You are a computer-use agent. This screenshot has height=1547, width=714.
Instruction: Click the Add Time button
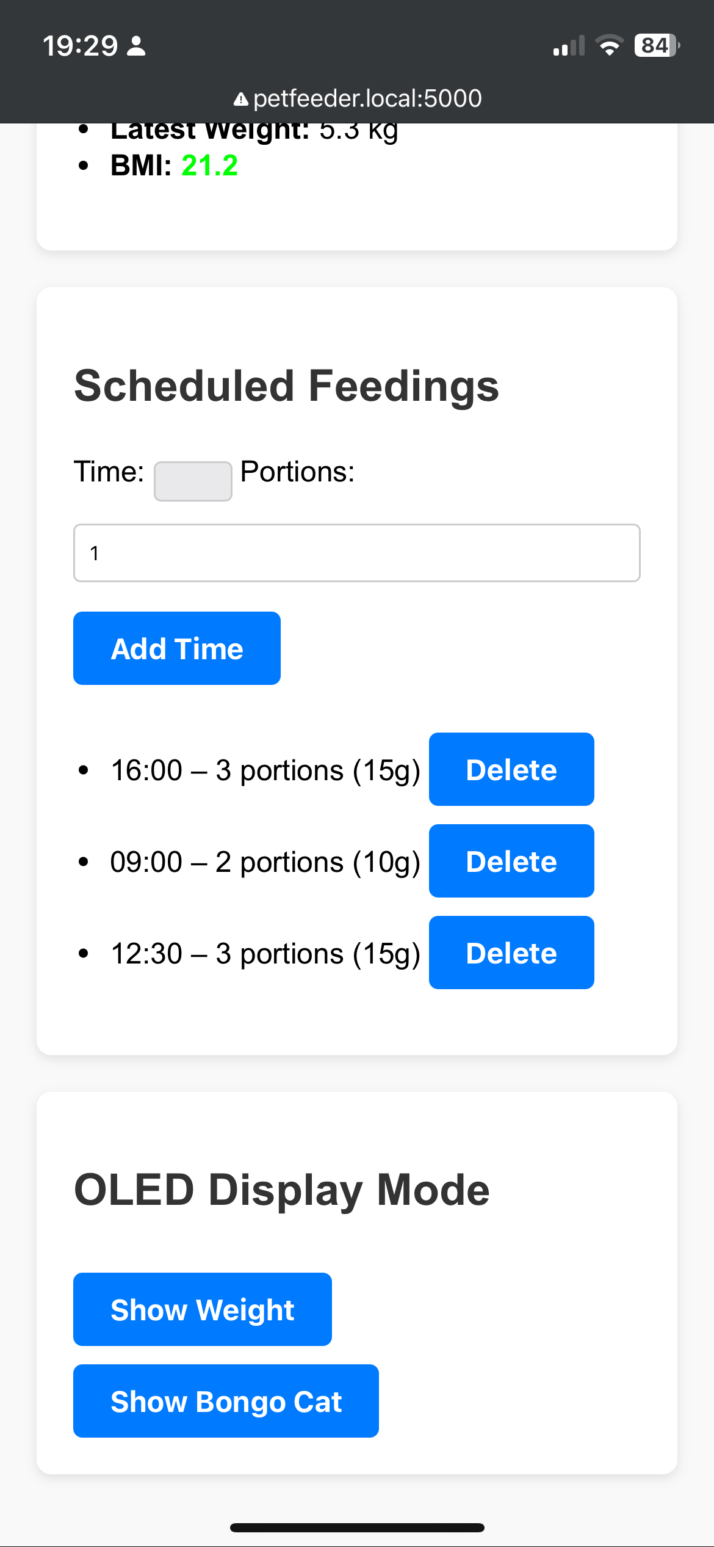[x=177, y=648]
